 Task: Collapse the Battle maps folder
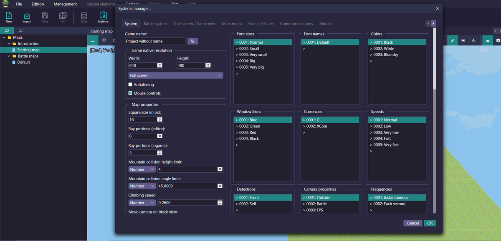(9, 56)
